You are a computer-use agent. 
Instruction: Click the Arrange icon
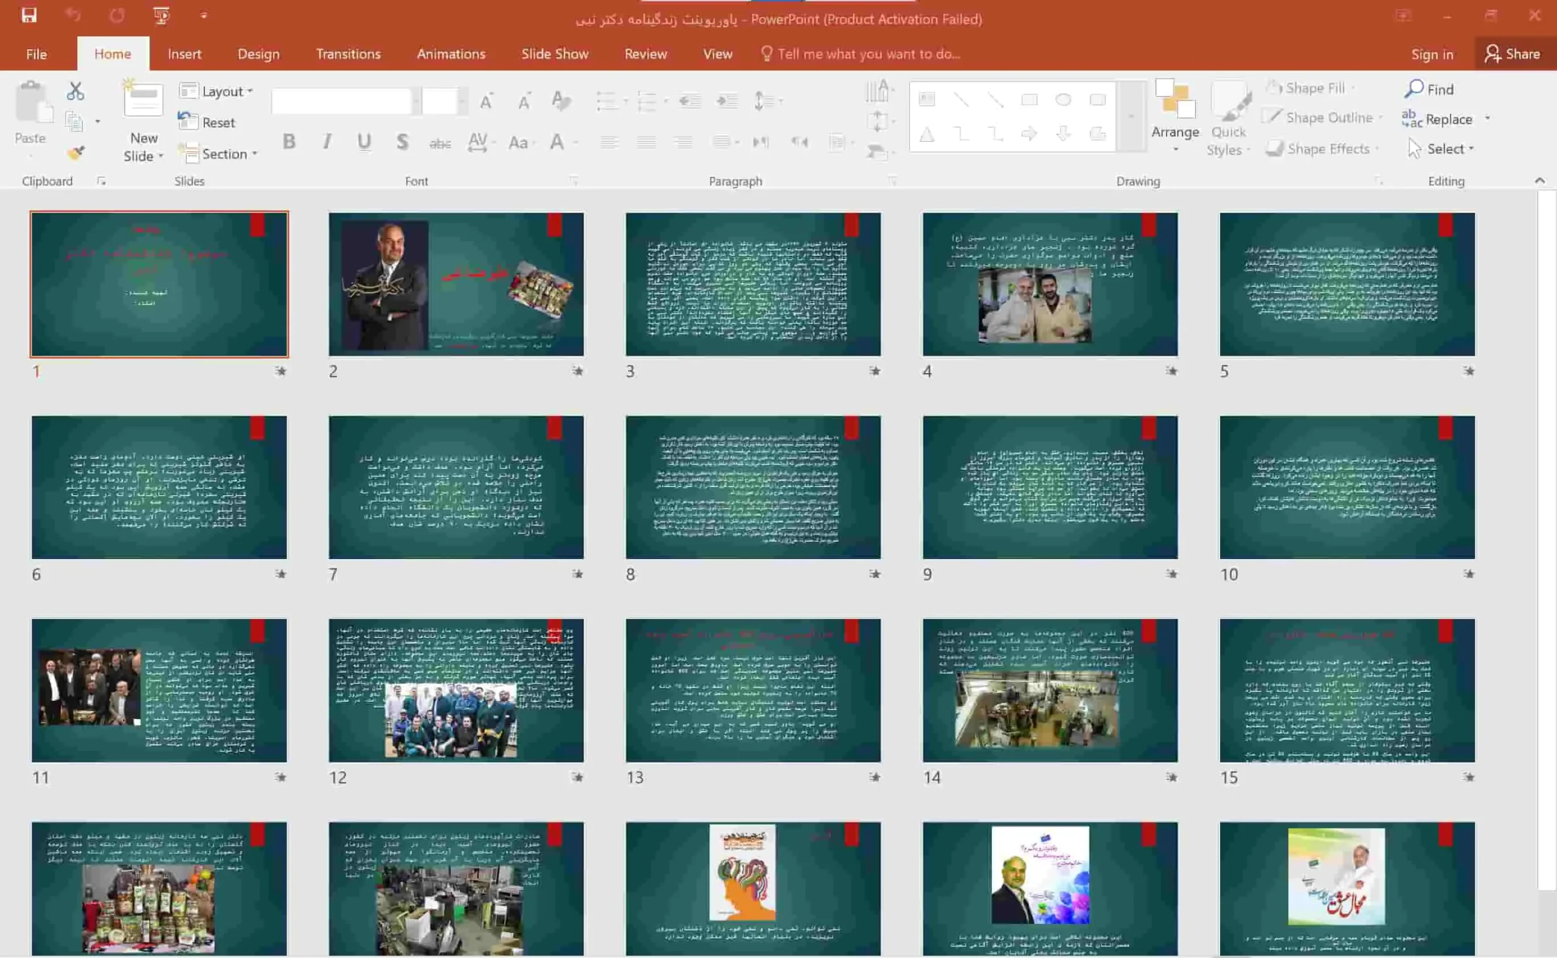click(x=1174, y=100)
